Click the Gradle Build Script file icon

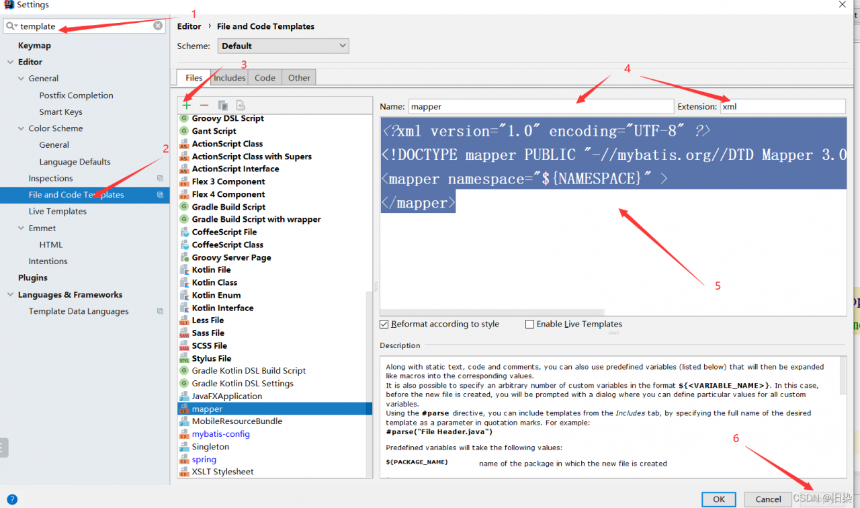coord(184,207)
